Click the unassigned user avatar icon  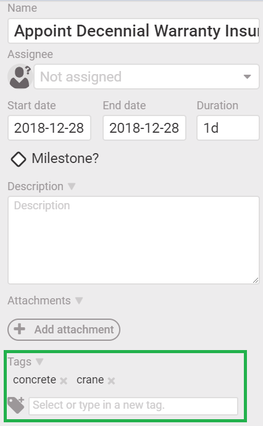pos(20,77)
